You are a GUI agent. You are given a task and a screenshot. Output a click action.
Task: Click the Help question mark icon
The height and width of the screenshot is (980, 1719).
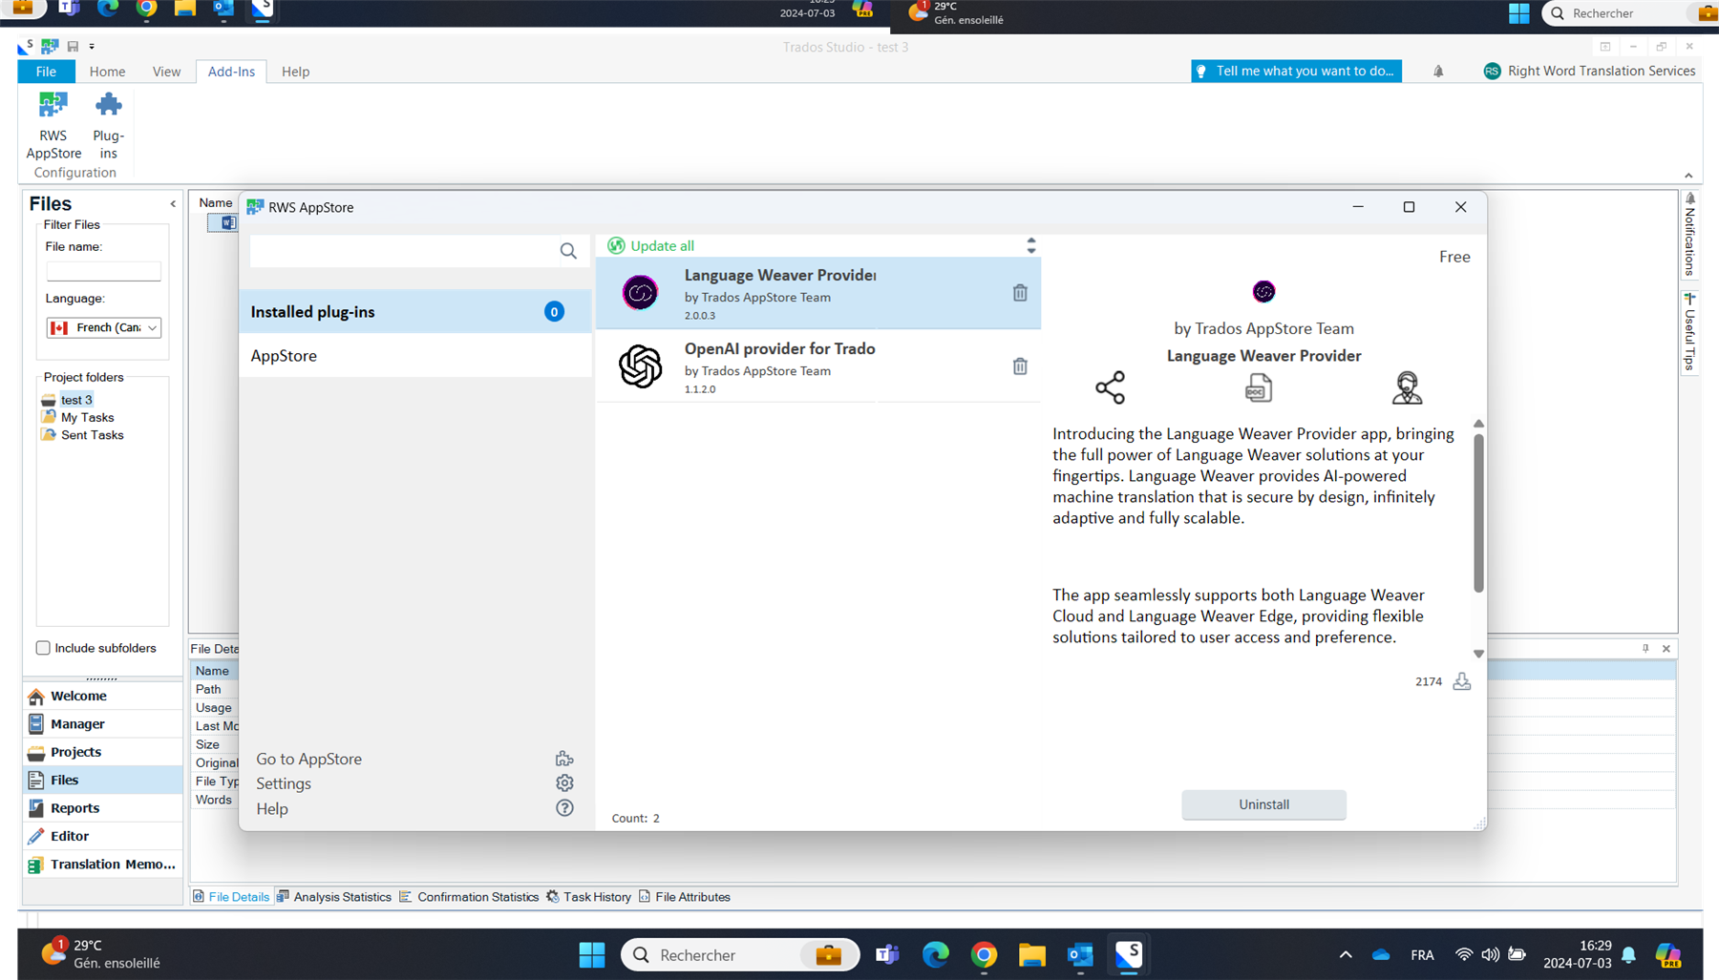point(564,808)
